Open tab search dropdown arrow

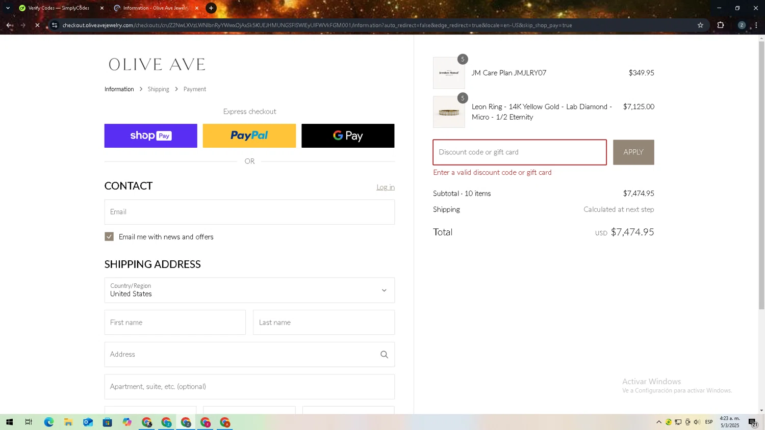pyautogui.click(x=8, y=8)
